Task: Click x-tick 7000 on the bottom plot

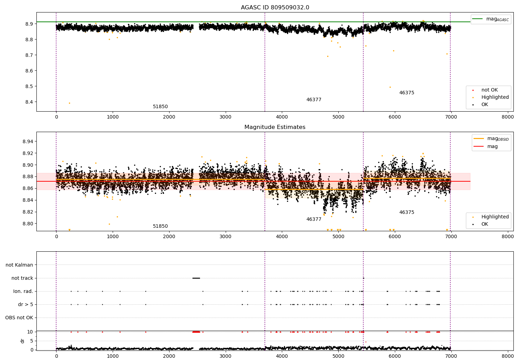Action: [451, 356]
